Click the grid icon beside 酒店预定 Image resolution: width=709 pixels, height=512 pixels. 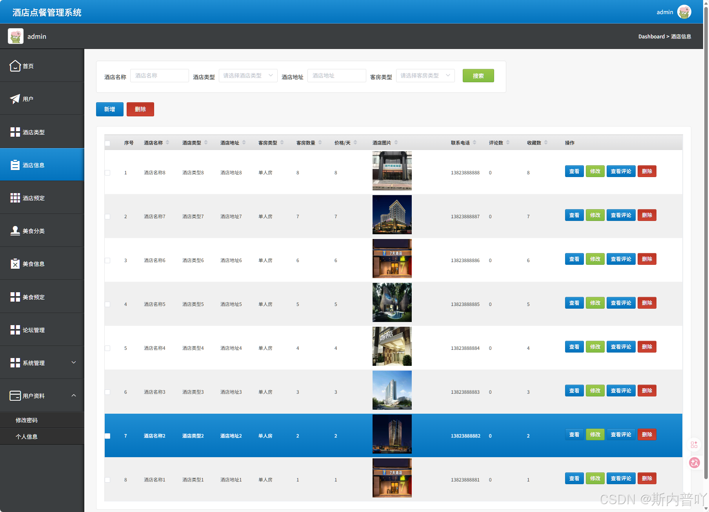[15, 198]
